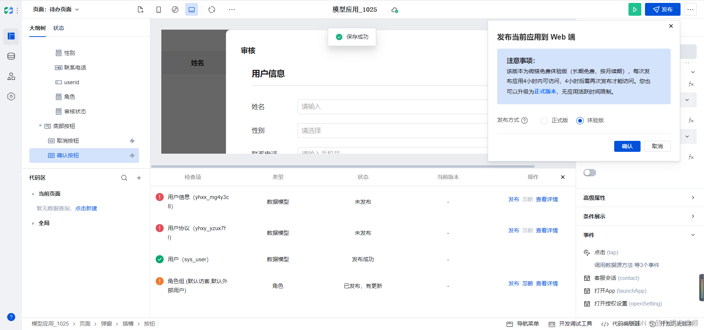Click lightning event icon on 取消按钮
The image size is (704, 330).
(132, 141)
